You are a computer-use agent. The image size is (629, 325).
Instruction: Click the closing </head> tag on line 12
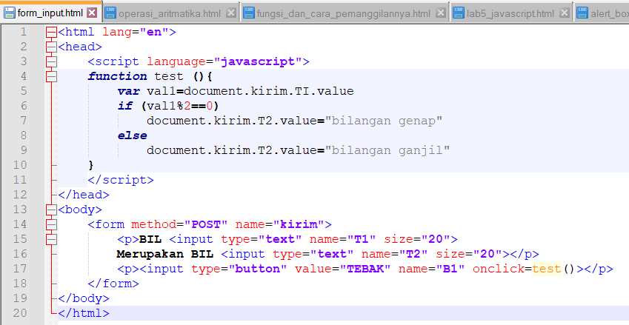point(84,195)
